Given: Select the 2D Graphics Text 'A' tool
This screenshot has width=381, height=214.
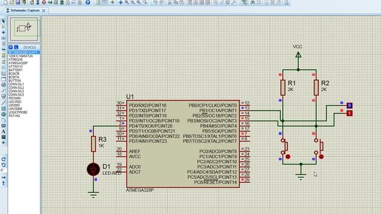Looking at the screenshot, I should 4,131.
